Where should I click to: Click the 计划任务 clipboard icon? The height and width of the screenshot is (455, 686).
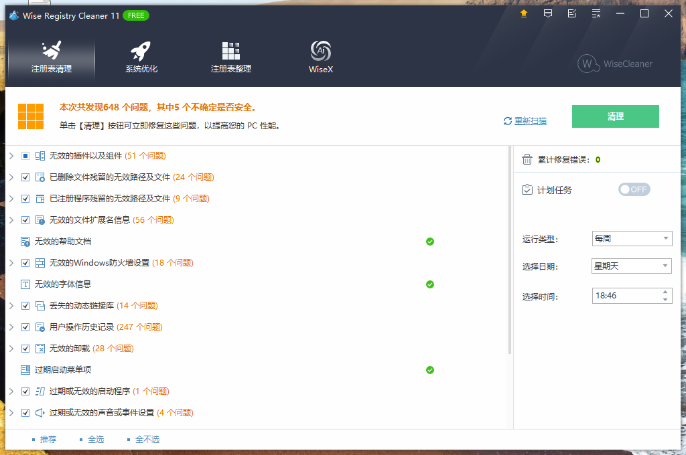tap(527, 189)
